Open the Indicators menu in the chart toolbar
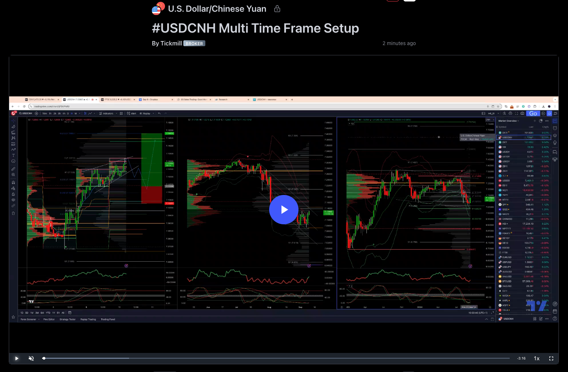Viewport: 568px width, 372px height. pyautogui.click(x=106, y=113)
